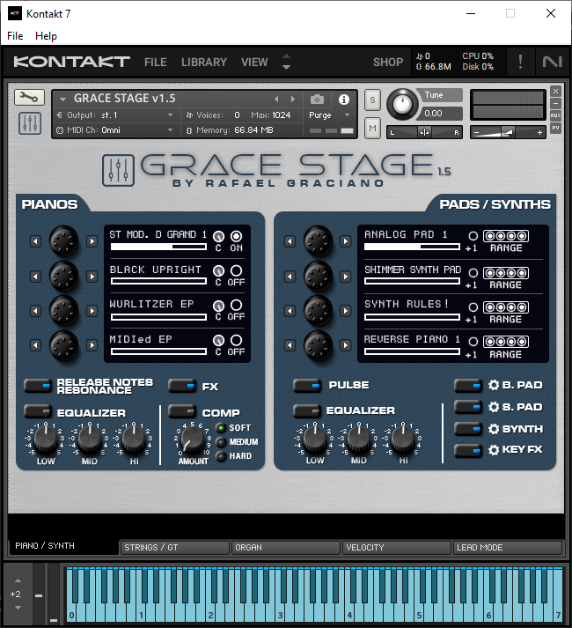Toggle the B. PAD switch
Screen dimensions: 572x628
(x=468, y=386)
